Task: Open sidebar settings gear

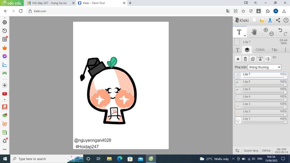Action: [x=5, y=22]
